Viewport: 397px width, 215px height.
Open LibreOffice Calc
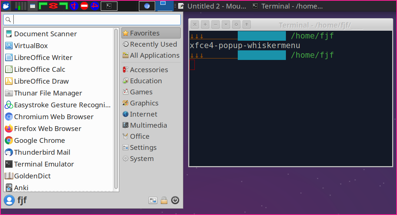59,70
